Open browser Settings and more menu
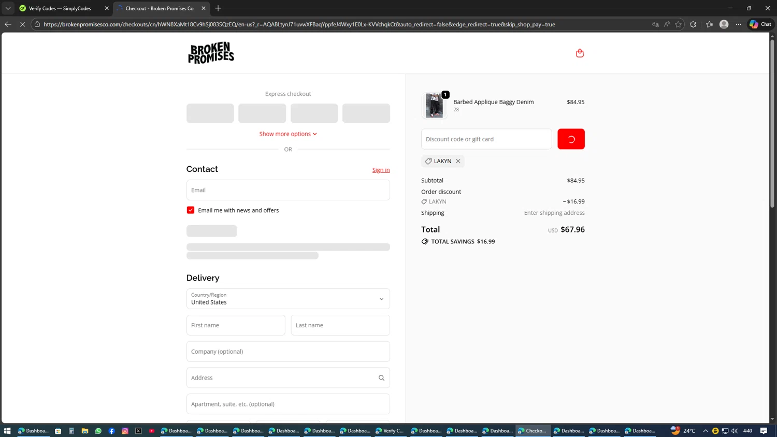This screenshot has width=777, height=437. point(739,24)
